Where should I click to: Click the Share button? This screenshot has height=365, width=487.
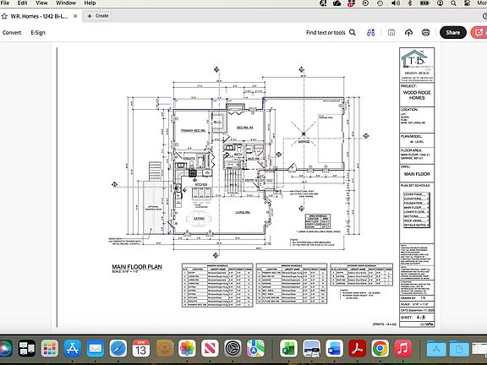point(453,32)
